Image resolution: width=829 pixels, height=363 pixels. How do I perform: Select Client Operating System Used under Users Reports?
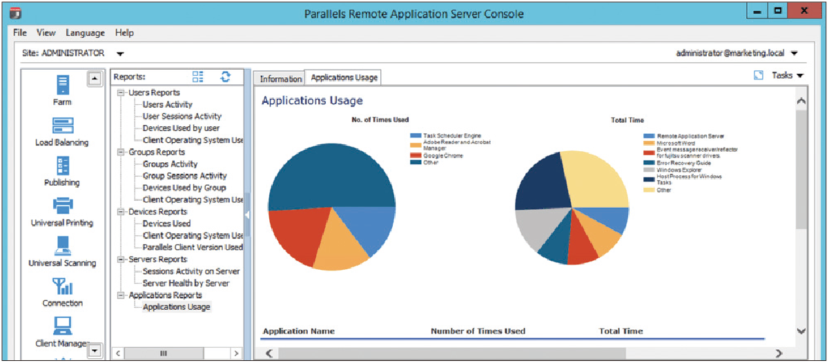193,140
